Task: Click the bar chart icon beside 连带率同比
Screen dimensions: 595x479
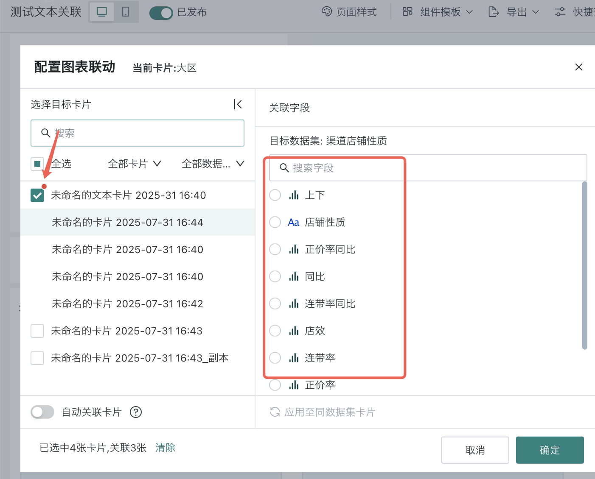Action: click(294, 304)
